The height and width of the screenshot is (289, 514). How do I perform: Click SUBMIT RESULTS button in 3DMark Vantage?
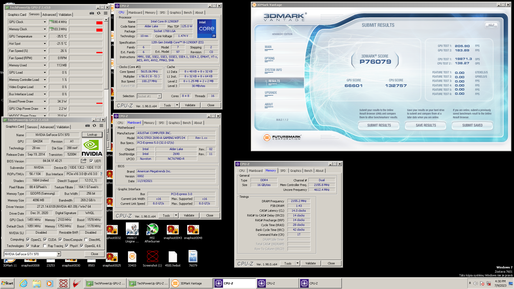(379, 125)
